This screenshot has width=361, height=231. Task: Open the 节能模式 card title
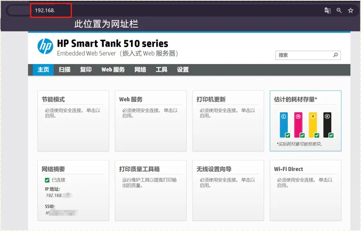point(53,99)
